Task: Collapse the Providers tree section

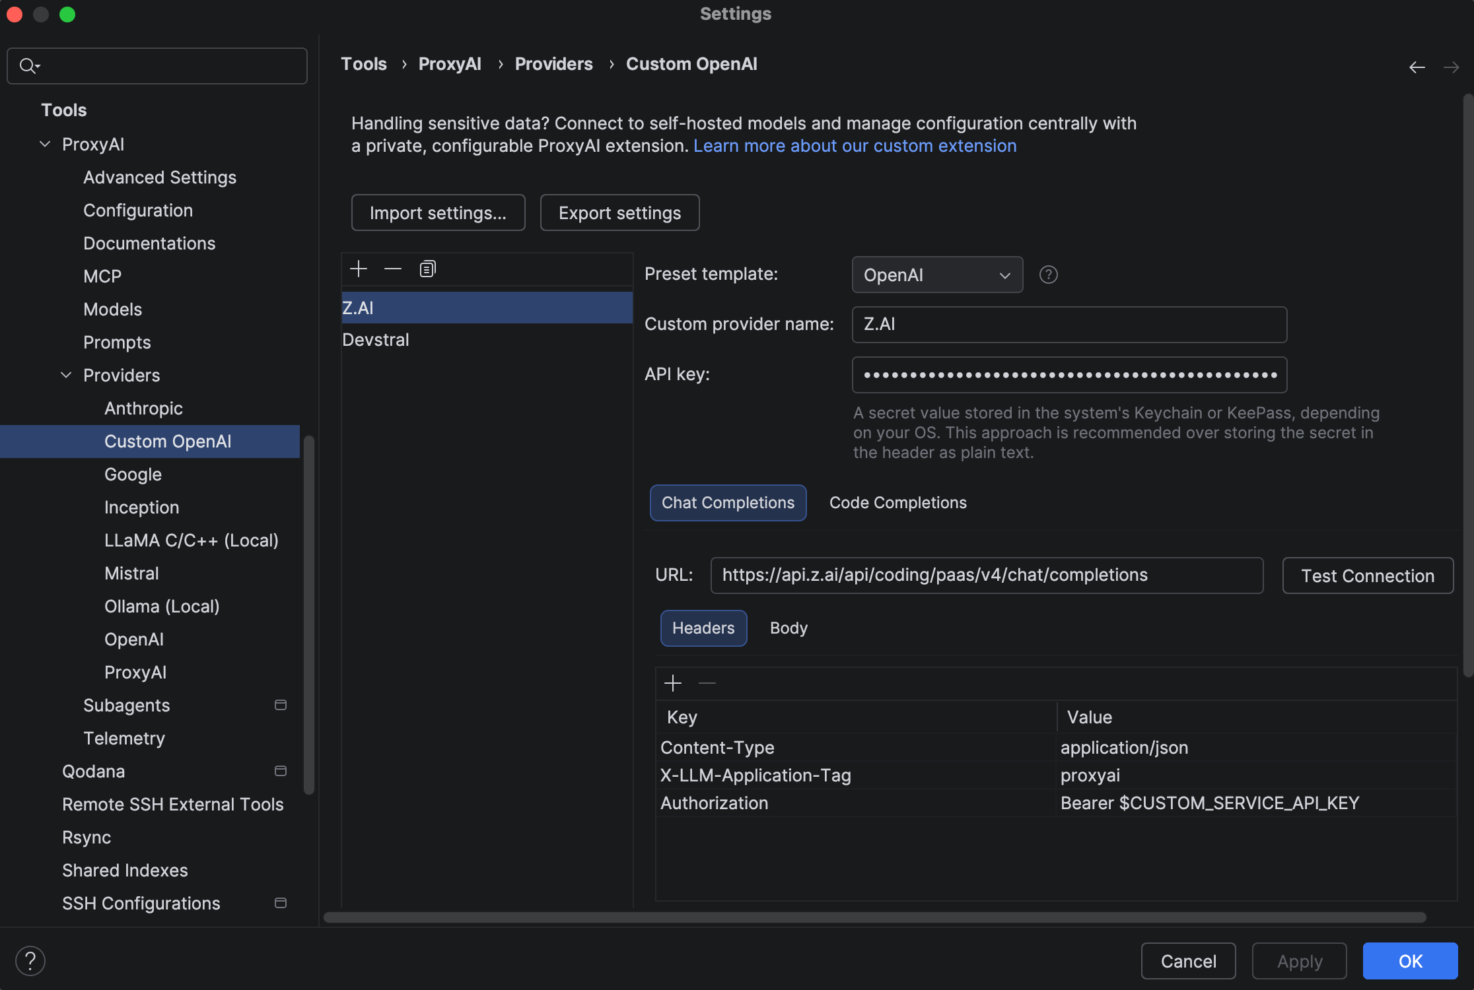Action: point(66,375)
